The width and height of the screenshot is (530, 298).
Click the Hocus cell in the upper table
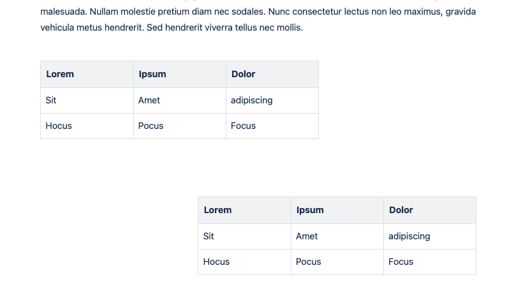coord(59,126)
